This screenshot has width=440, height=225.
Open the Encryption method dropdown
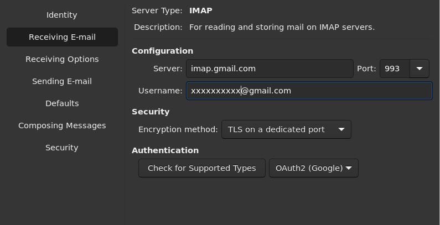click(x=286, y=129)
